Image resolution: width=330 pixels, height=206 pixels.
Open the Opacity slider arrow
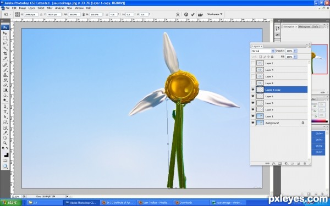pyautogui.click(x=295, y=51)
